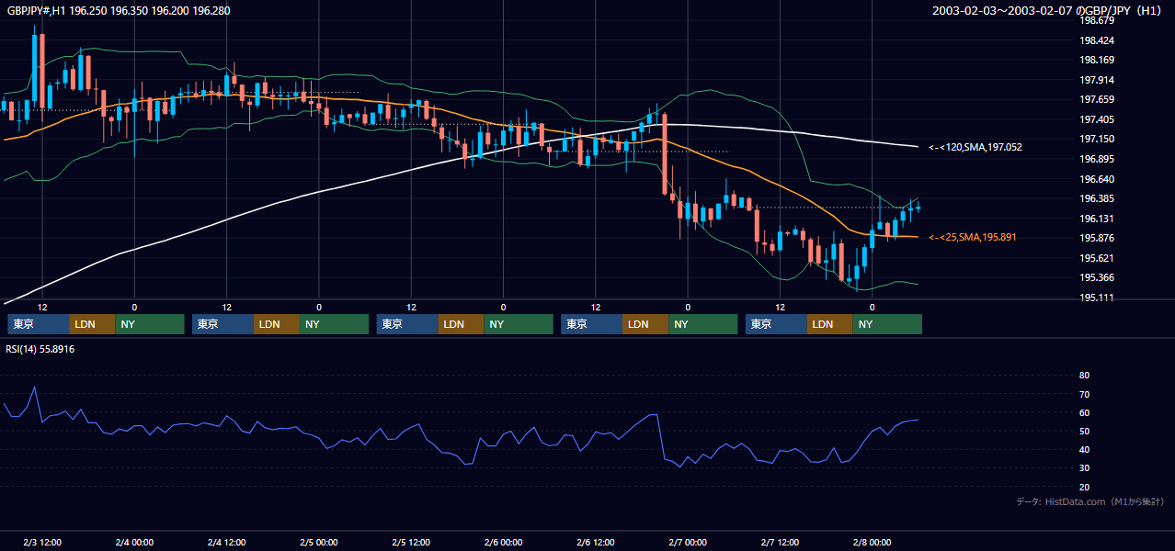Select the 2/5 12:00 time label
Image resolution: width=1175 pixels, height=551 pixels.
[411, 542]
